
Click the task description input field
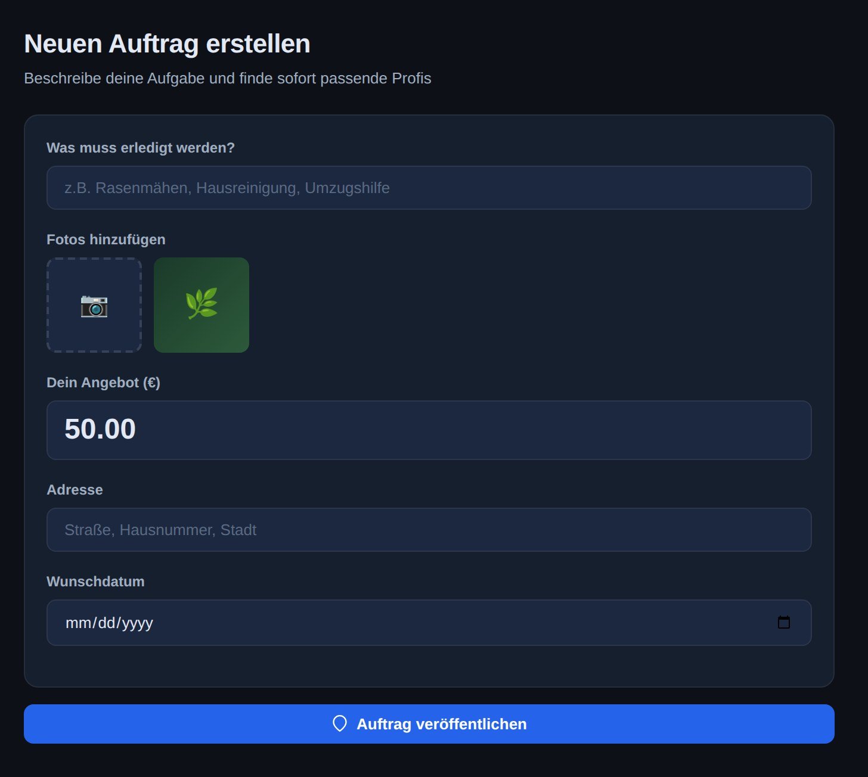tap(429, 188)
